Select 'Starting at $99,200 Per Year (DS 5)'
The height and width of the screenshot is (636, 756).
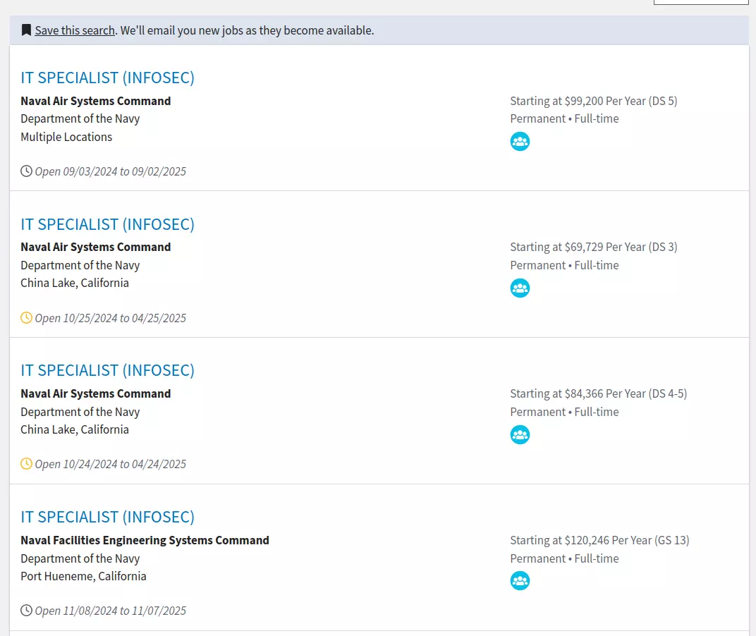594,101
